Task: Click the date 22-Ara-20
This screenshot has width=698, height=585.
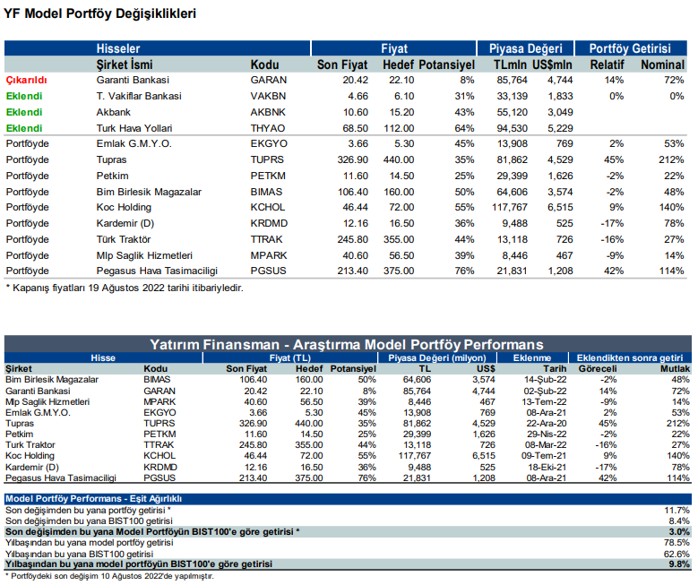Action: tap(547, 424)
